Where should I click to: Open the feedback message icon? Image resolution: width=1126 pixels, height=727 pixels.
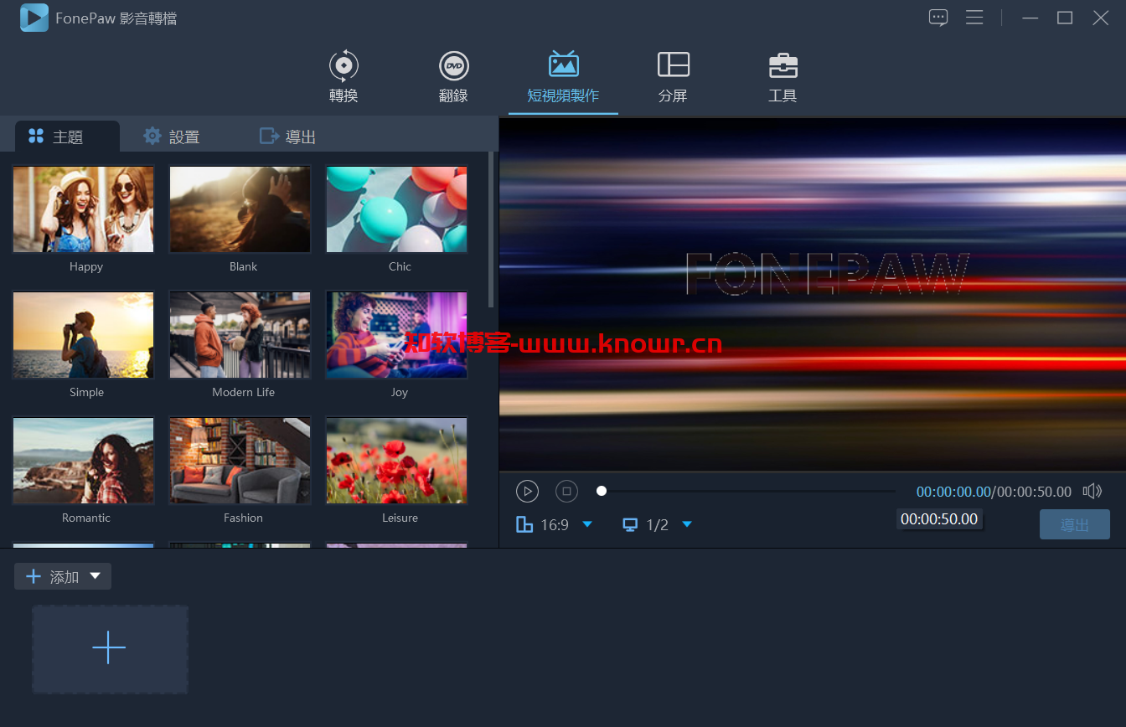(938, 18)
